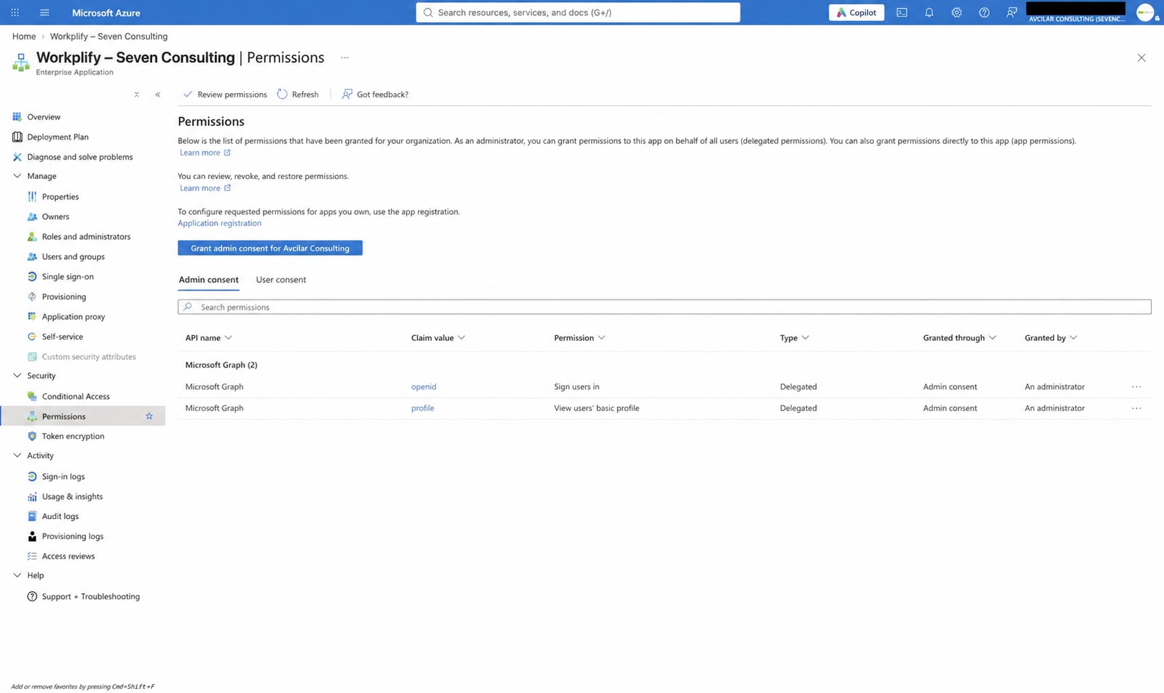1164x693 pixels.
Task: Collapse the Help section
Action: [x=17, y=576]
